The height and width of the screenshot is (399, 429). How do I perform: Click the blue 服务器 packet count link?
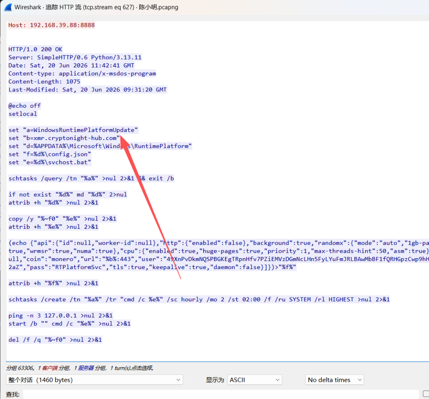[x=86, y=368]
